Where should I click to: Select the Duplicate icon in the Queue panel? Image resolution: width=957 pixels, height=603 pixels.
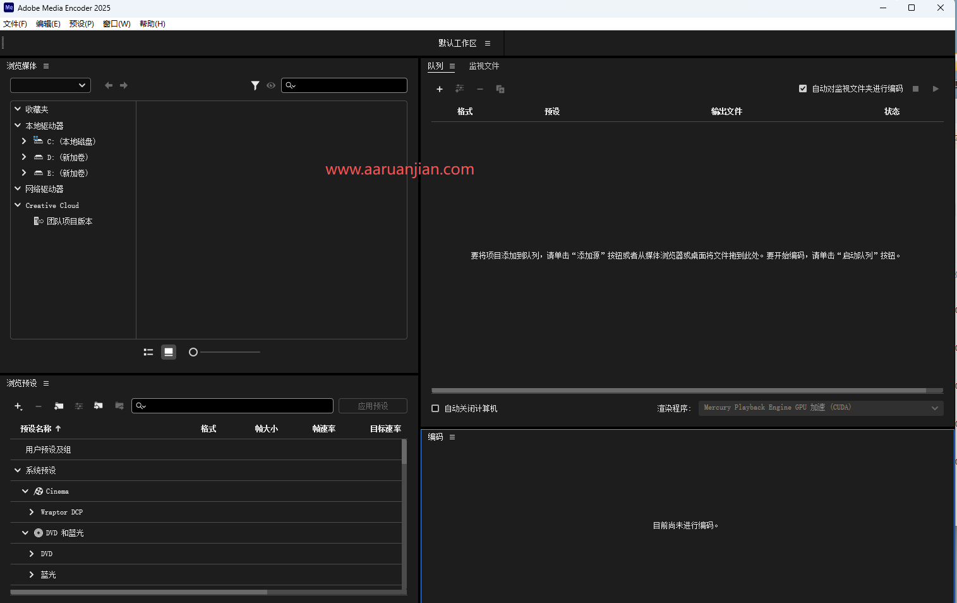(501, 89)
